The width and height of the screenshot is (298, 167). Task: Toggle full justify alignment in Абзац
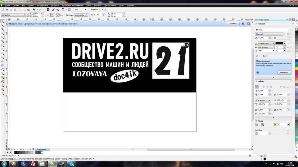pos(281,87)
